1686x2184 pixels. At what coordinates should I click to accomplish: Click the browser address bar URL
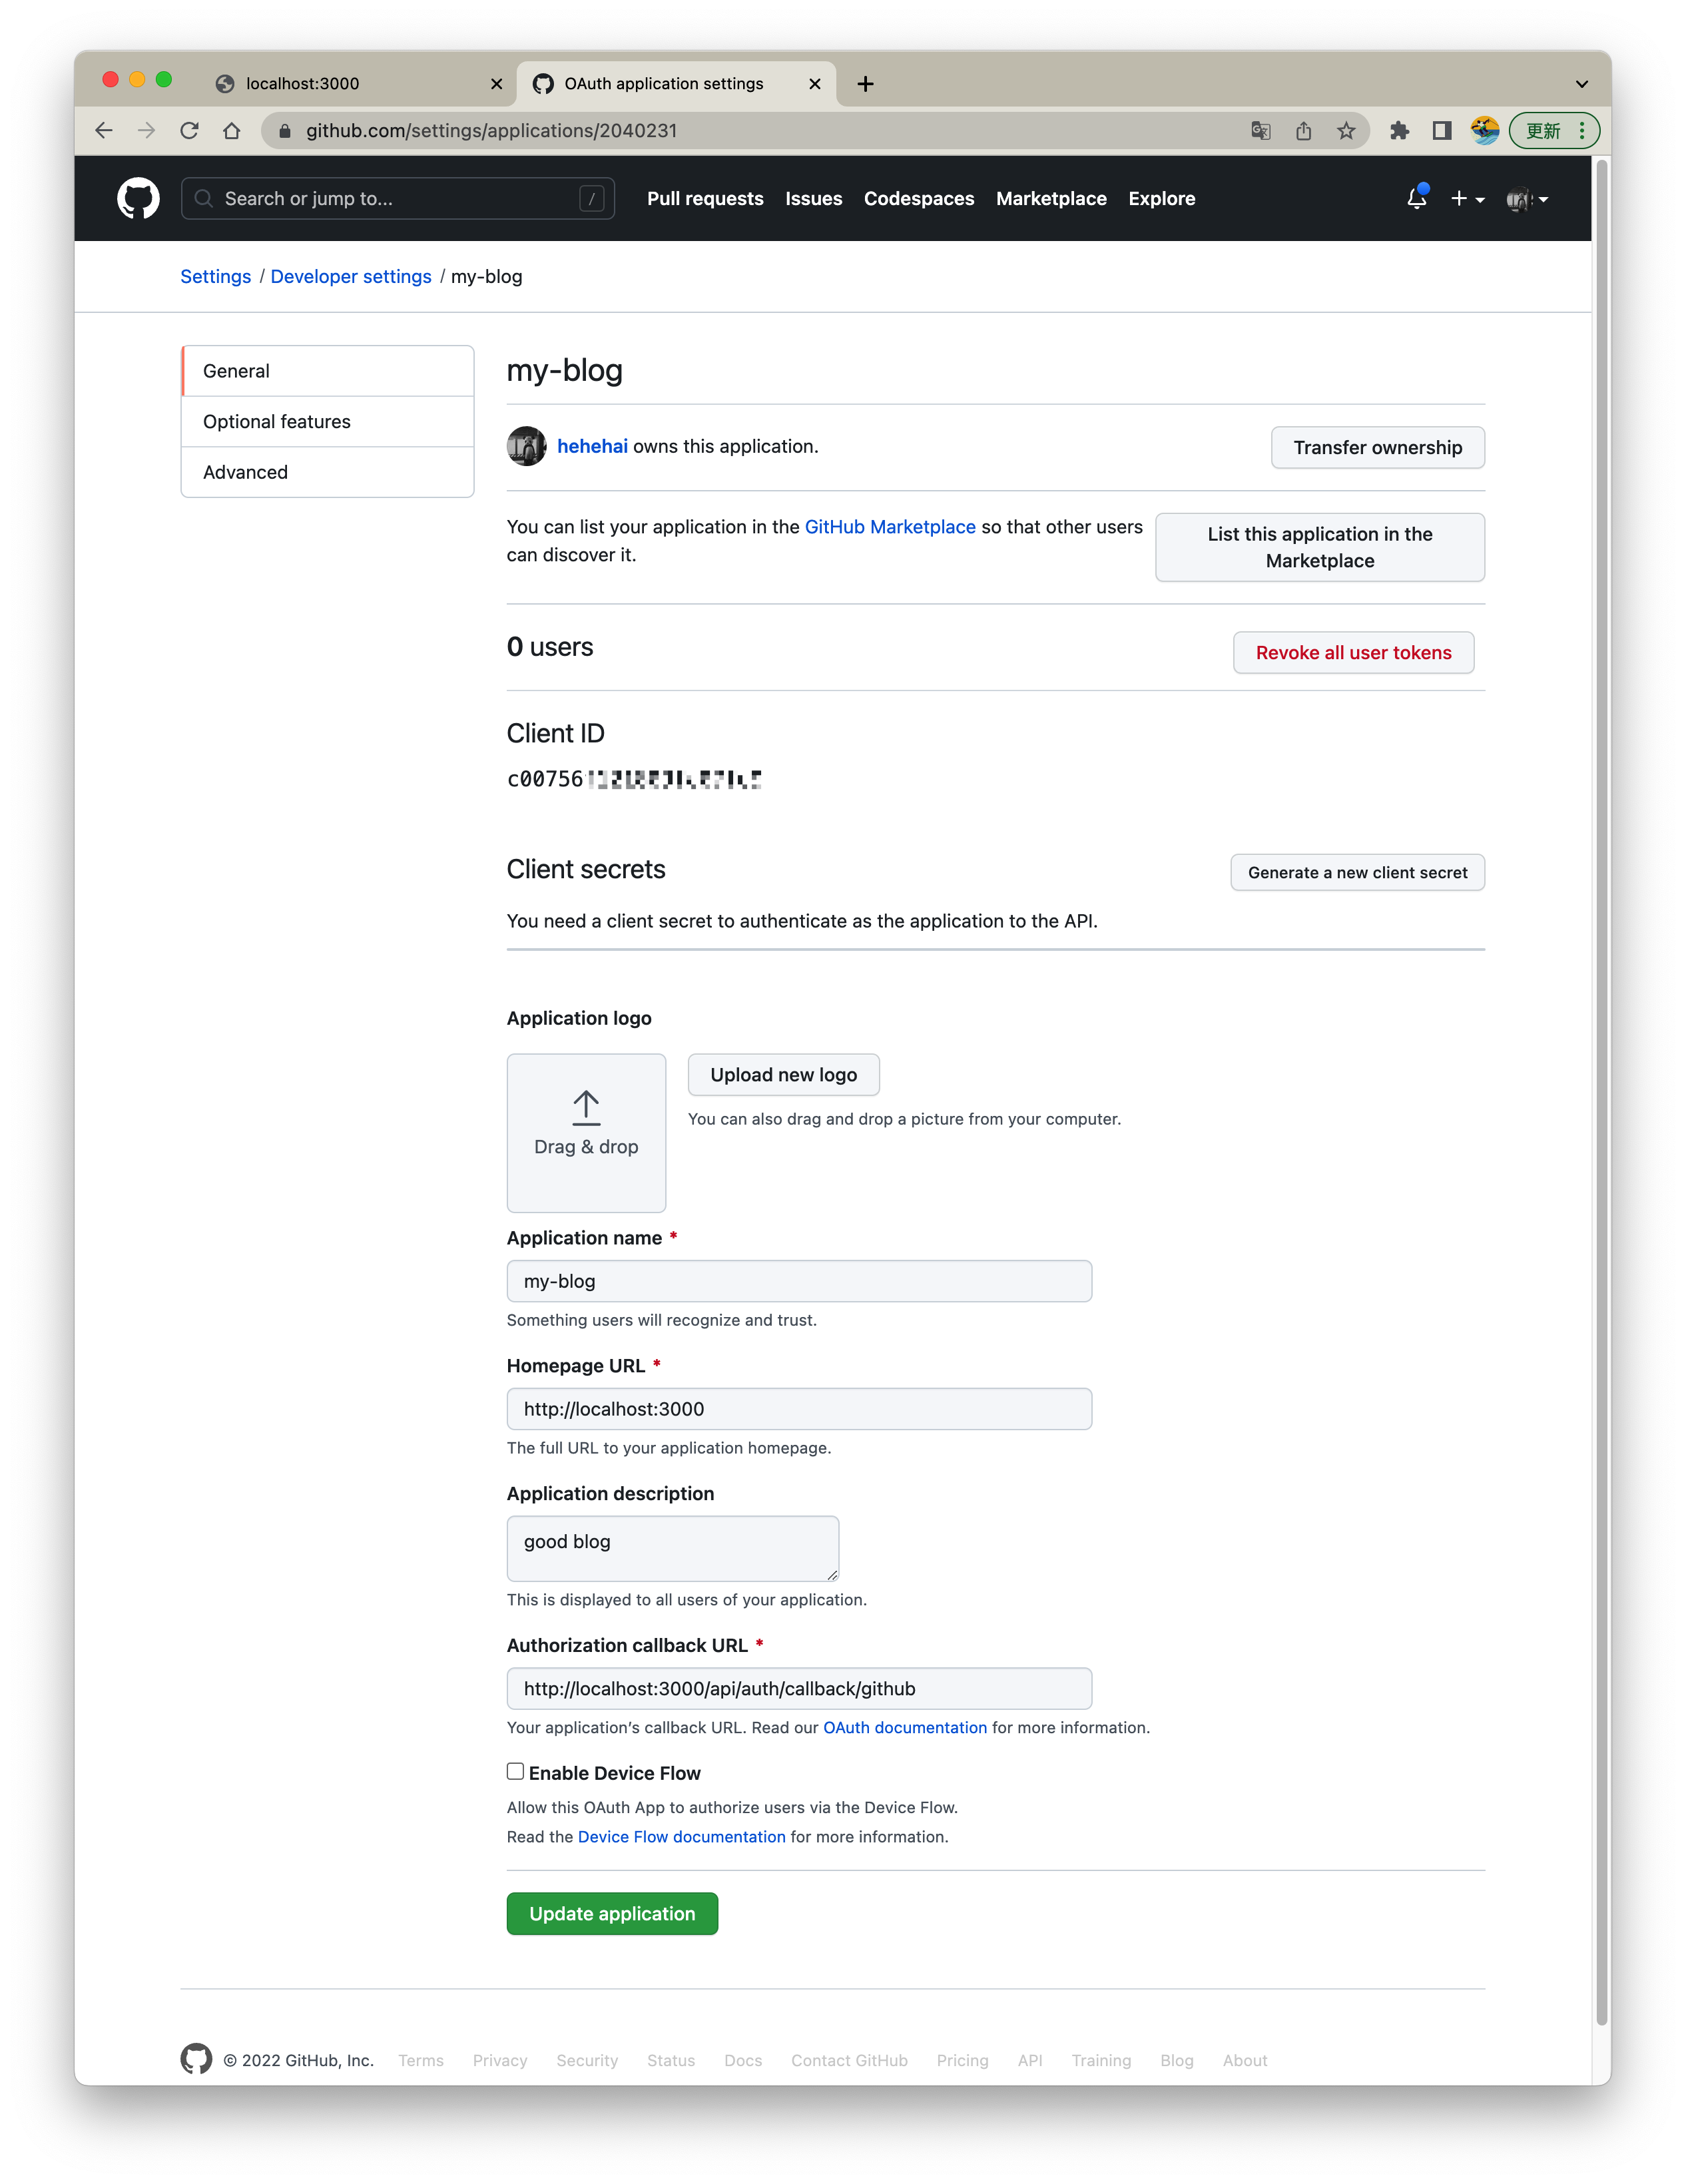click(491, 131)
